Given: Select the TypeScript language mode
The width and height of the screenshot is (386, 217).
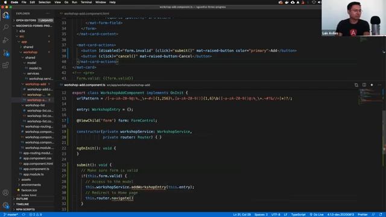Looking at the screenshot, I should point(299,215).
